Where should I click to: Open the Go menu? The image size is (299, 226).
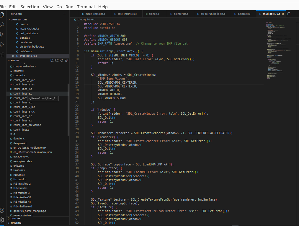tap(59, 7)
